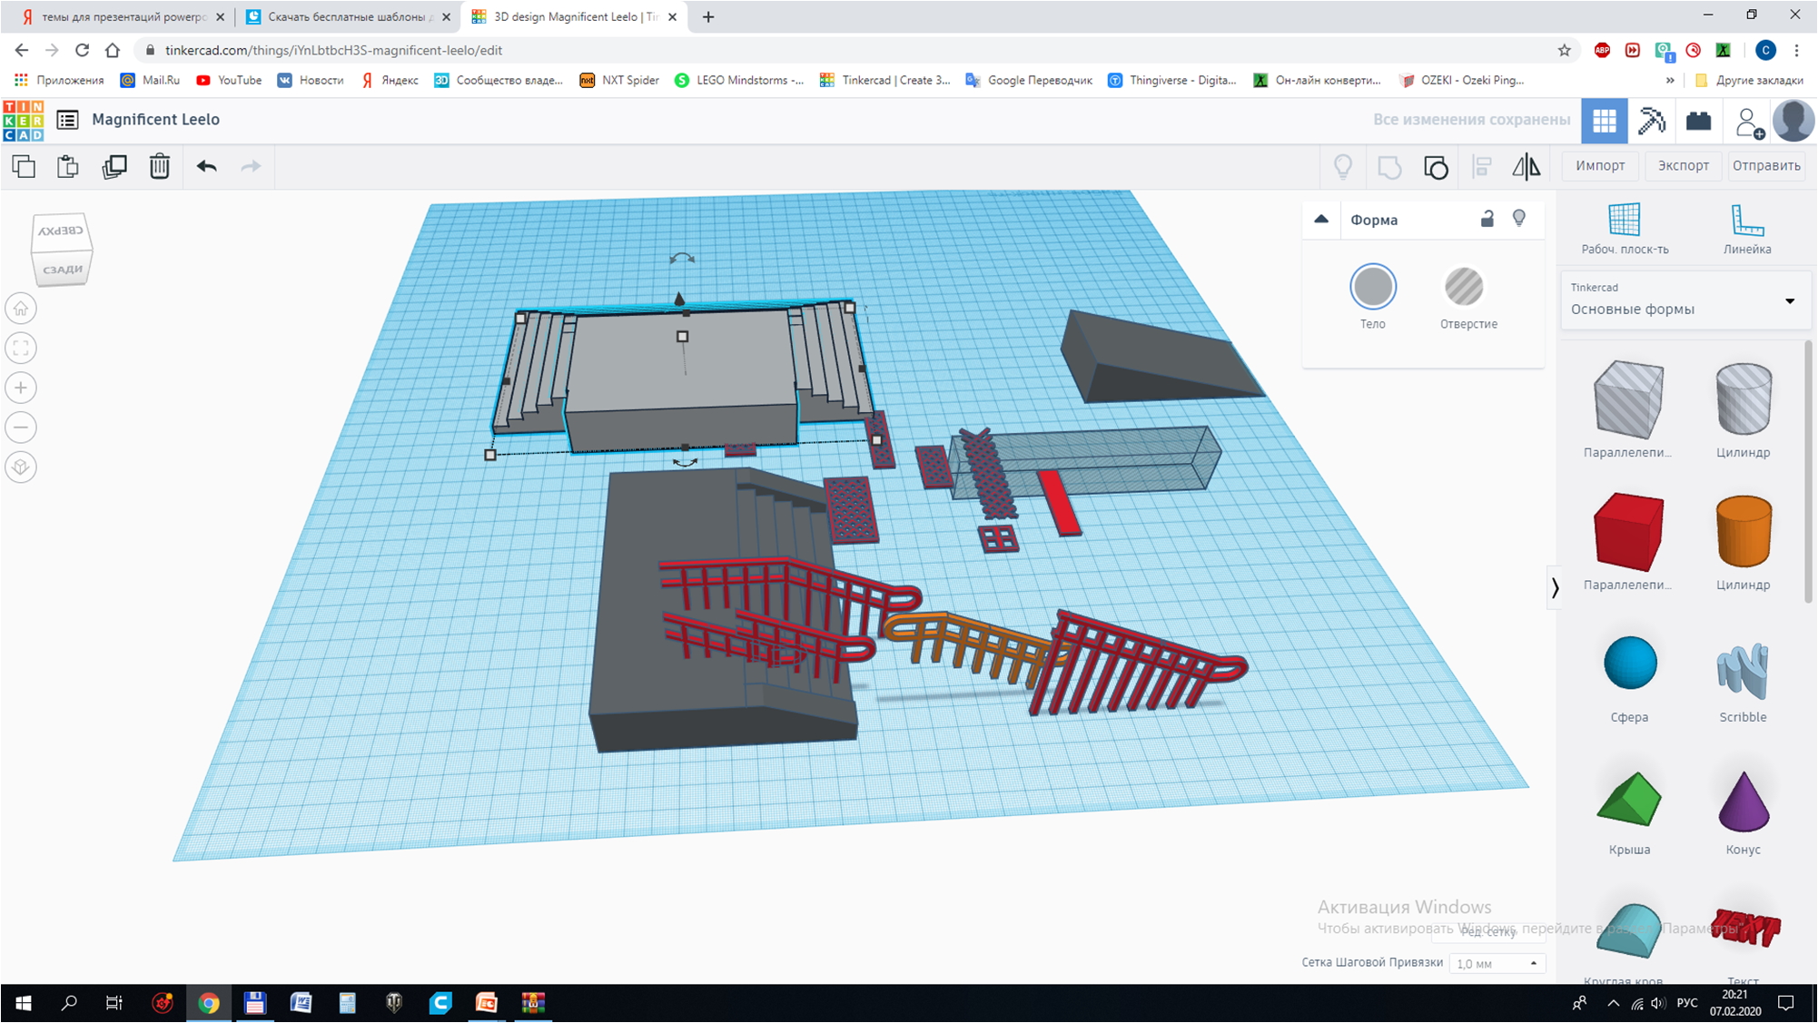
Task: Click the Windows taskbar search icon
Action: [x=70, y=1002]
